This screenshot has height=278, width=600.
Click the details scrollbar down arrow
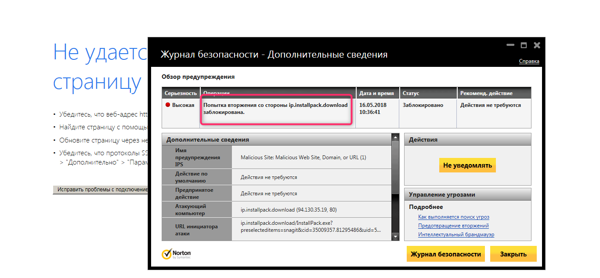[395, 237]
